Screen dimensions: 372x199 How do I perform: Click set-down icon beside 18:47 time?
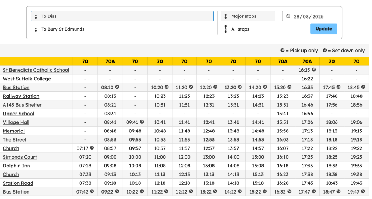[339, 191]
